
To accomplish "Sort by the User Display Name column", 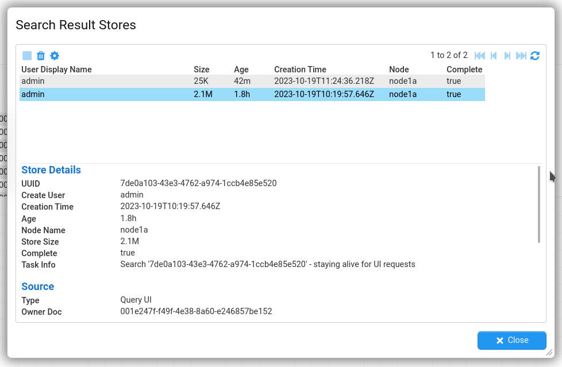I will pos(56,69).
